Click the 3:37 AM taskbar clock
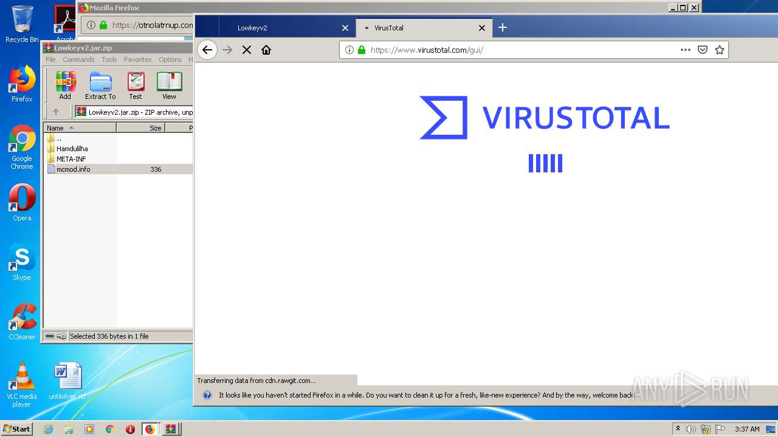This screenshot has height=437, width=778. coord(747,429)
